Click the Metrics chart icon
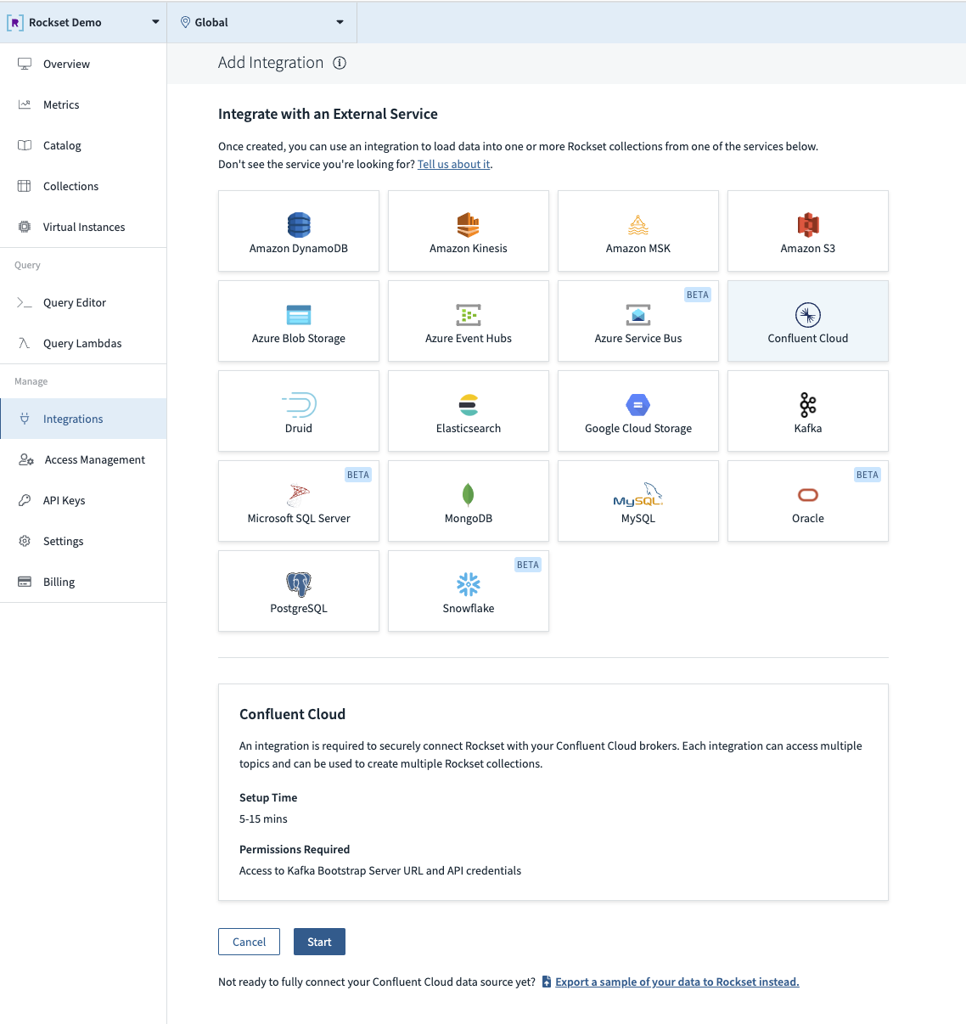This screenshot has width=966, height=1024. pyautogui.click(x=25, y=104)
